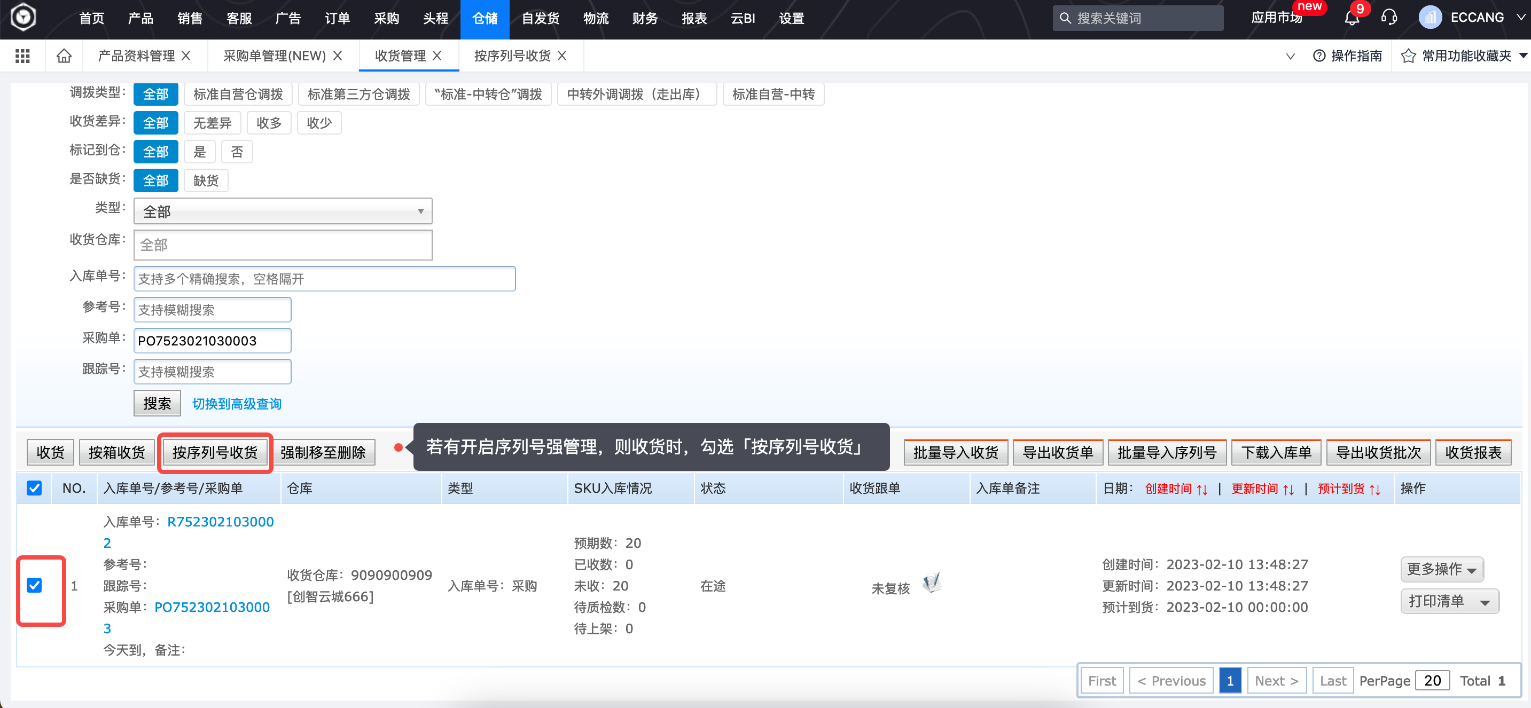
Task: Uncheck the checkbox for row 1
Action: 34,586
